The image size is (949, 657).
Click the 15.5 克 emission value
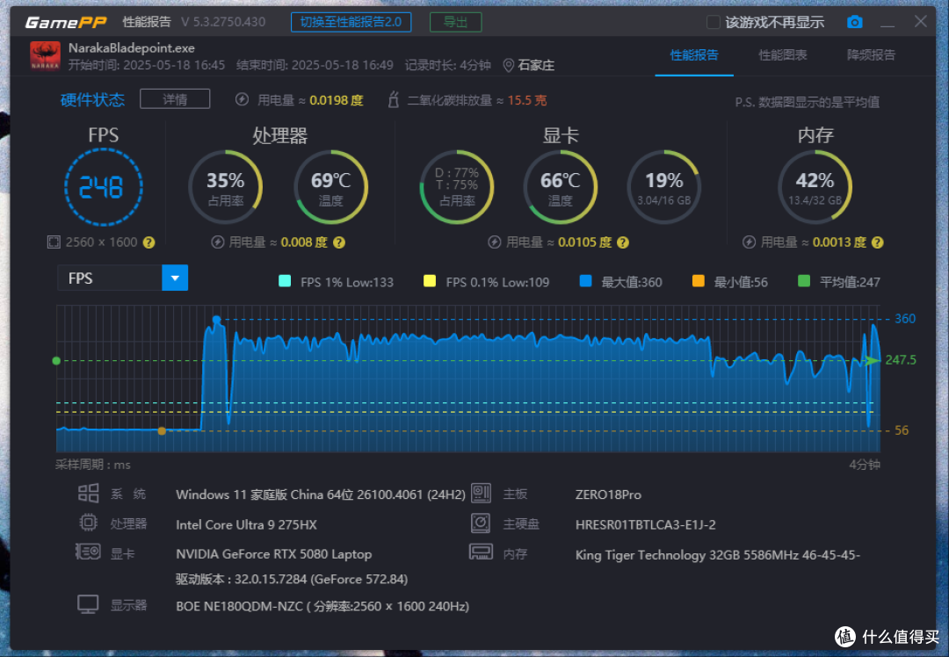pos(526,100)
